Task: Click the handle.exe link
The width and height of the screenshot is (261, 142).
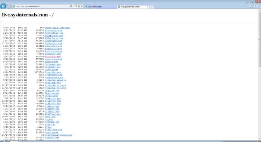Action: click(x=51, y=133)
